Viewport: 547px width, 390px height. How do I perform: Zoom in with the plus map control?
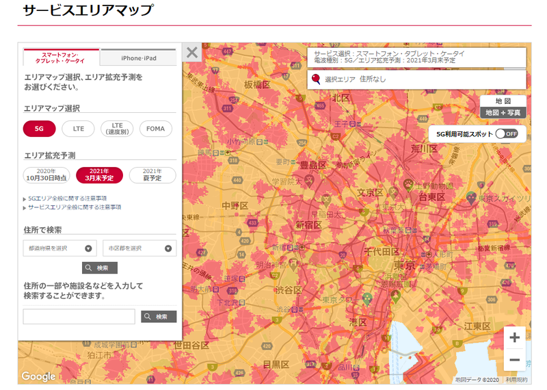click(x=515, y=337)
